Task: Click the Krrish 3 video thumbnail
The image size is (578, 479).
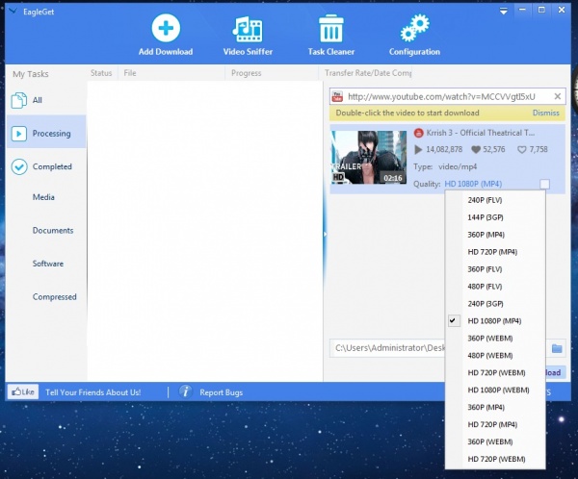Action: click(368, 157)
